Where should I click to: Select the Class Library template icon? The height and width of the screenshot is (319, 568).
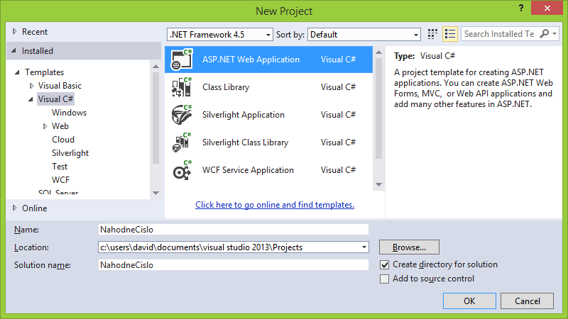(x=182, y=87)
